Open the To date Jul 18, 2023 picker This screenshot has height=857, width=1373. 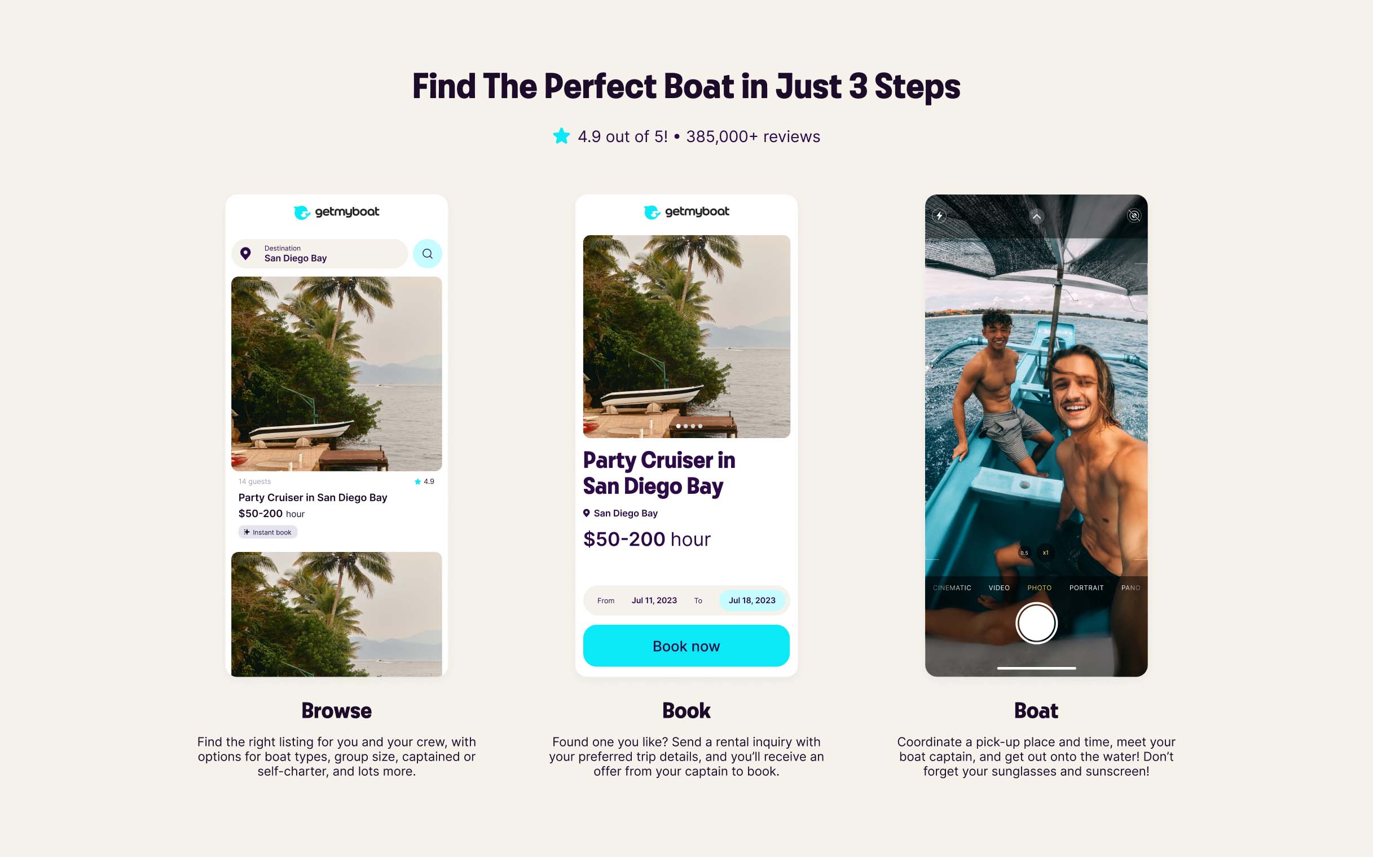point(751,600)
